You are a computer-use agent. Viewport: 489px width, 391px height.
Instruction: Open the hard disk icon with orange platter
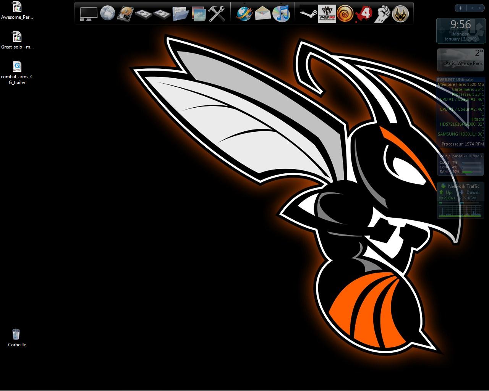coord(125,14)
